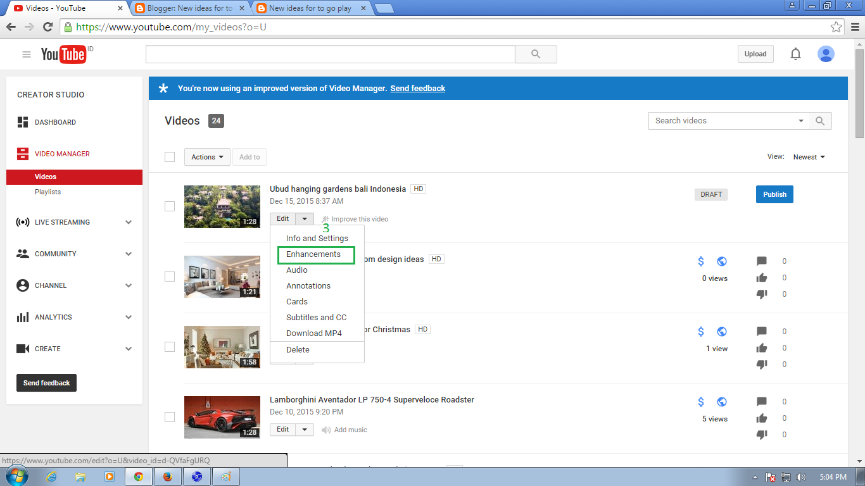Open the notifications bell
The image size is (865, 486).
(x=795, y=54)
